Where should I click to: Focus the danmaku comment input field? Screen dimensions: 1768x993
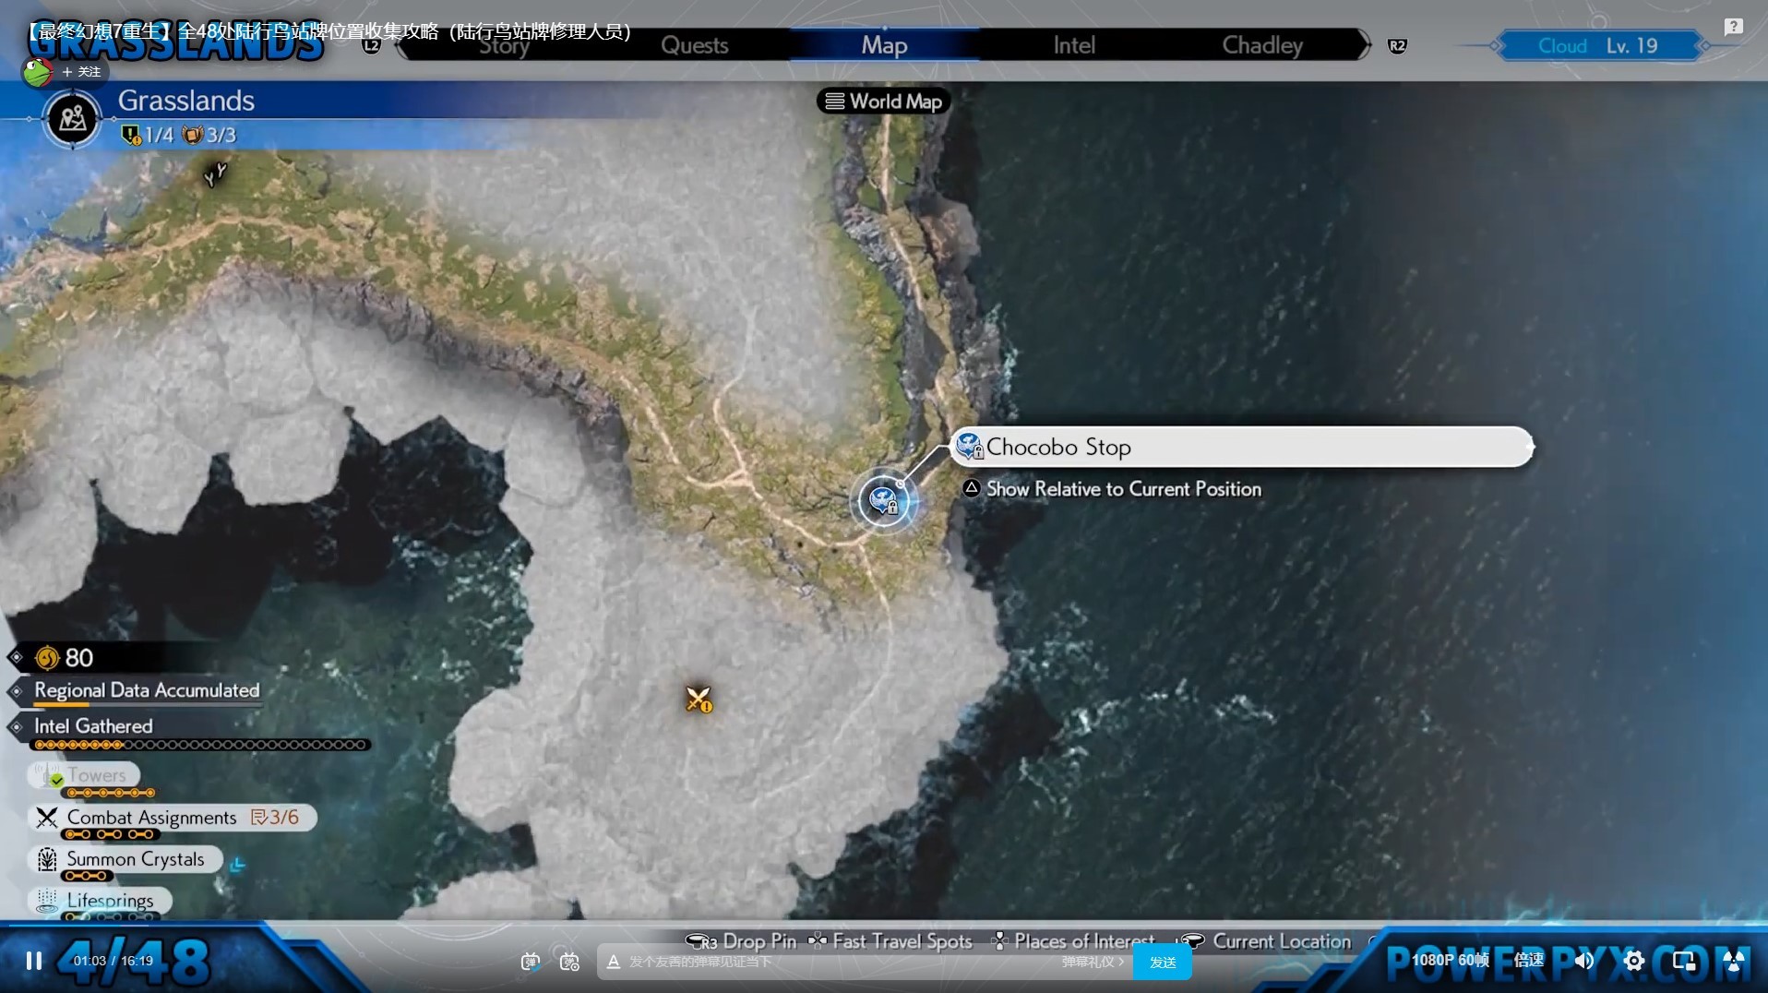click(x=840, y=962)
